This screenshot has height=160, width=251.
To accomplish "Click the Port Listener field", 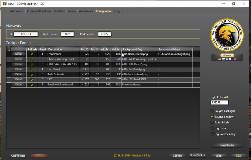I will [67, 34].
